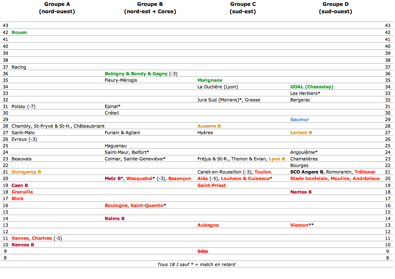Select Chamalières in Groupe D
395x279 pixels.
[304, 159]
